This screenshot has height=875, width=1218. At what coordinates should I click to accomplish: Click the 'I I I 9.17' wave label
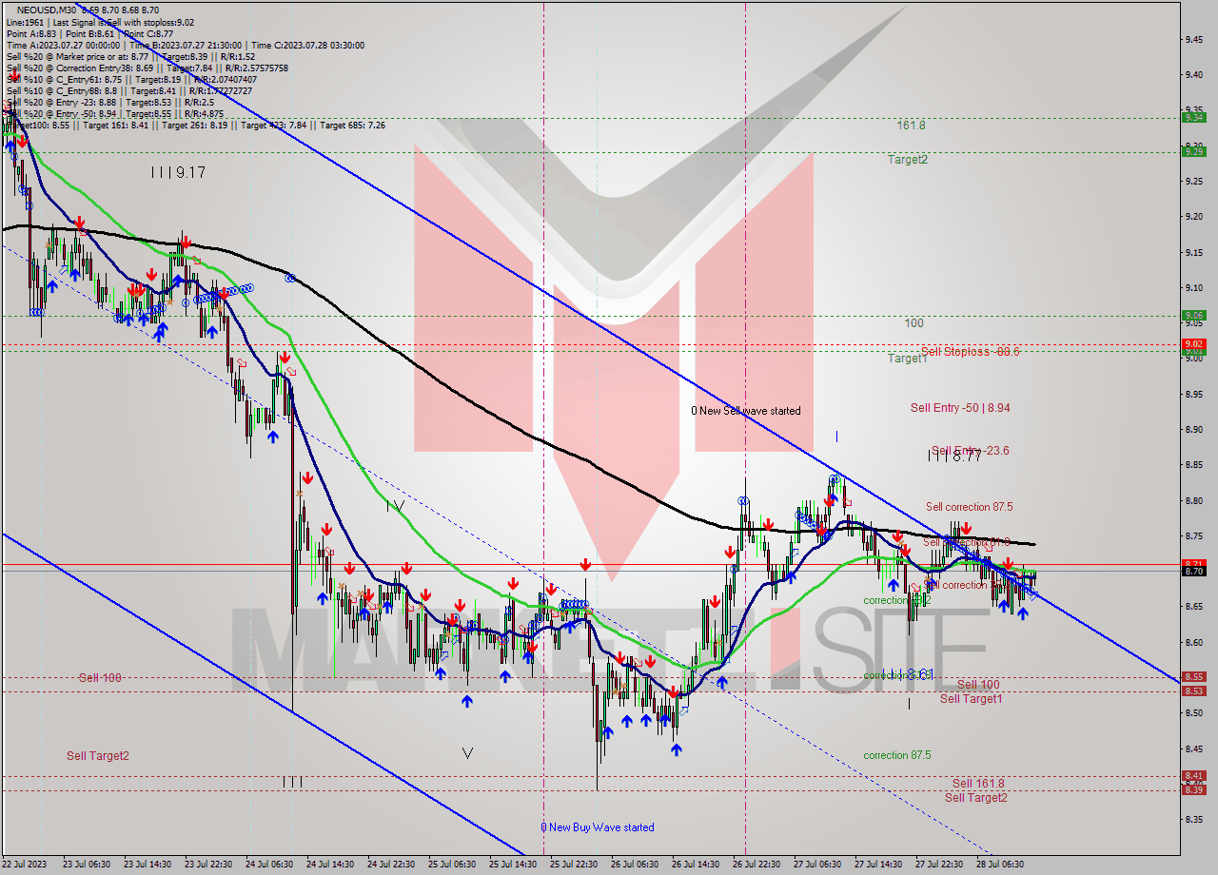pyautogui.click(x=178, y=172)
